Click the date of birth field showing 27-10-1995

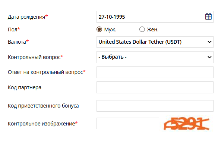[x=155, y=17]
